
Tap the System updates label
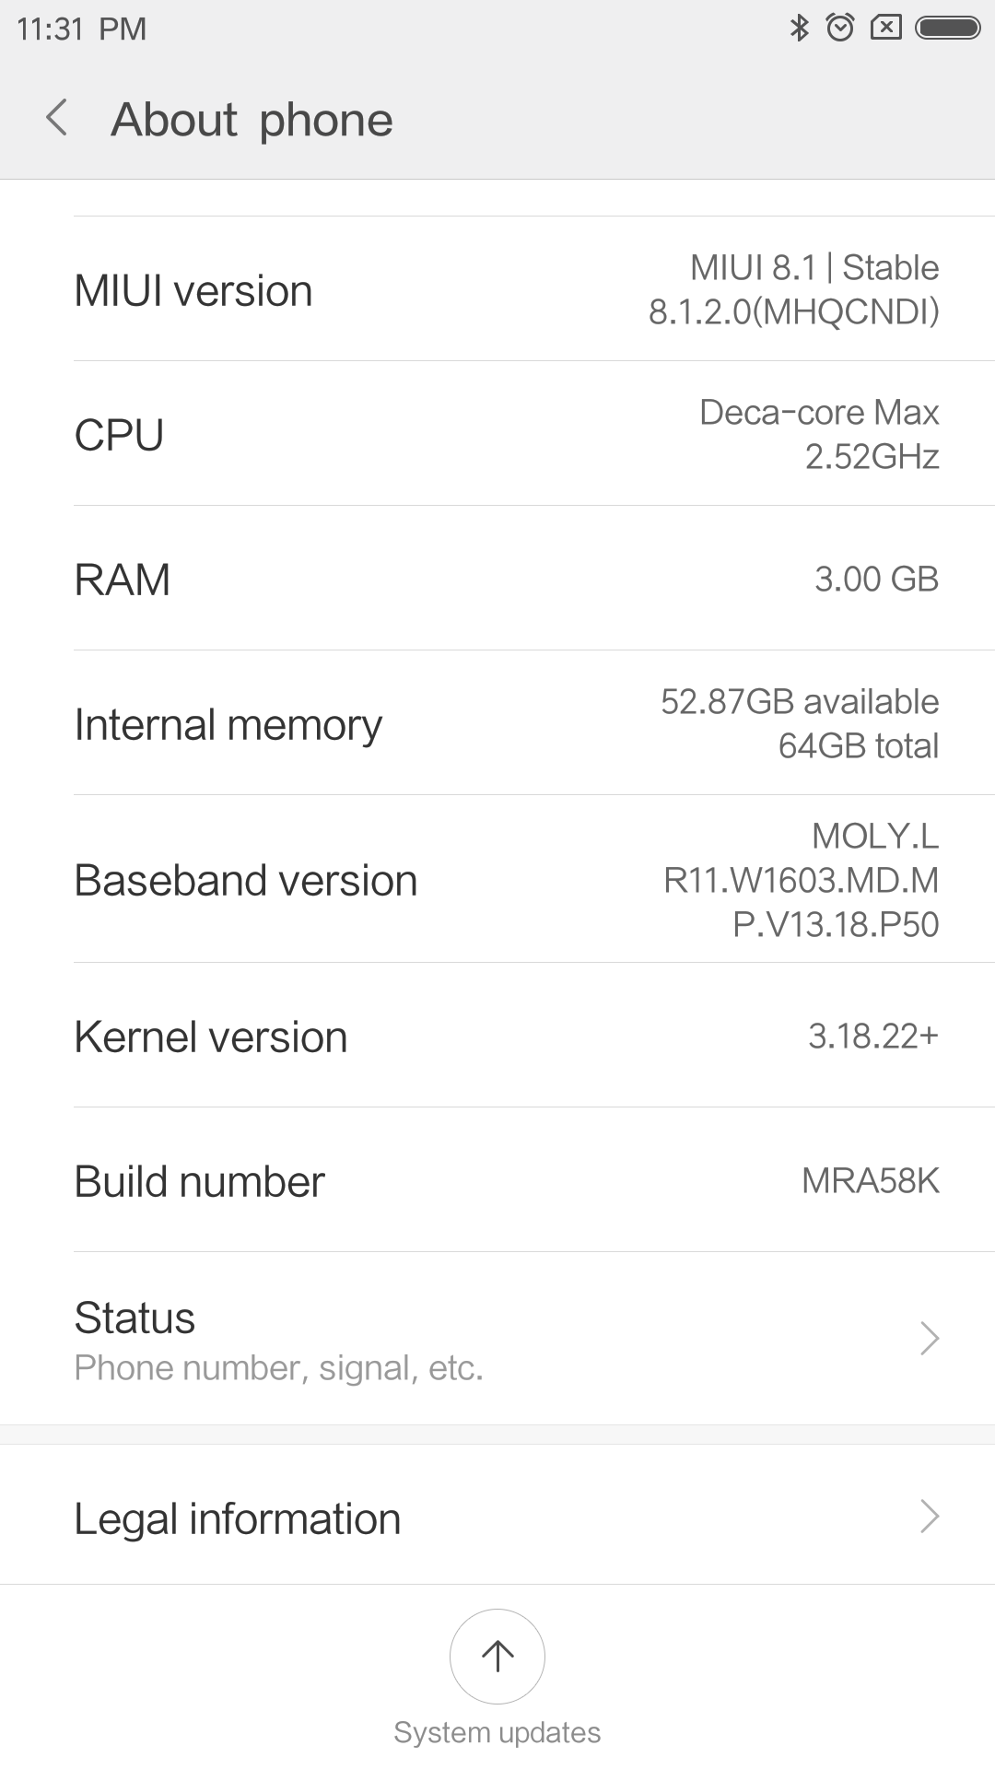click(x=497, y=1732)
